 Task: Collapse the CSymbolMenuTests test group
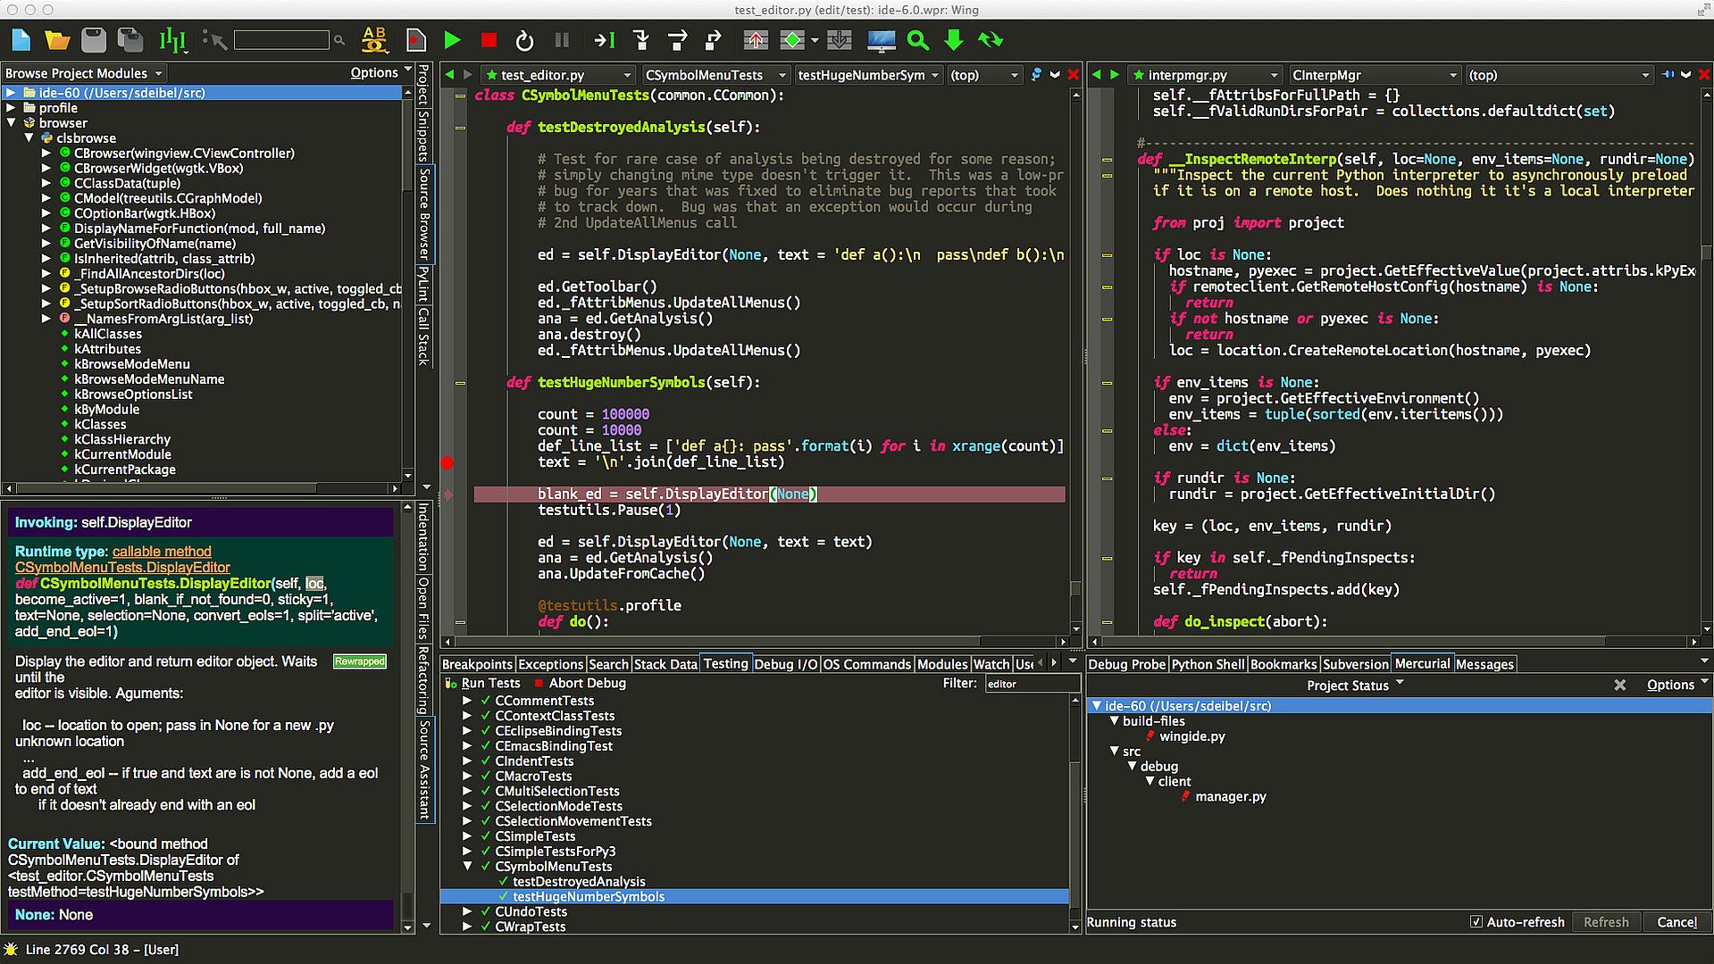tap(467, 867)
